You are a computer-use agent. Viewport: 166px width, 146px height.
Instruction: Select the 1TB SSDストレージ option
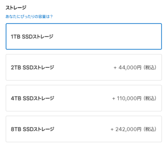84,37
